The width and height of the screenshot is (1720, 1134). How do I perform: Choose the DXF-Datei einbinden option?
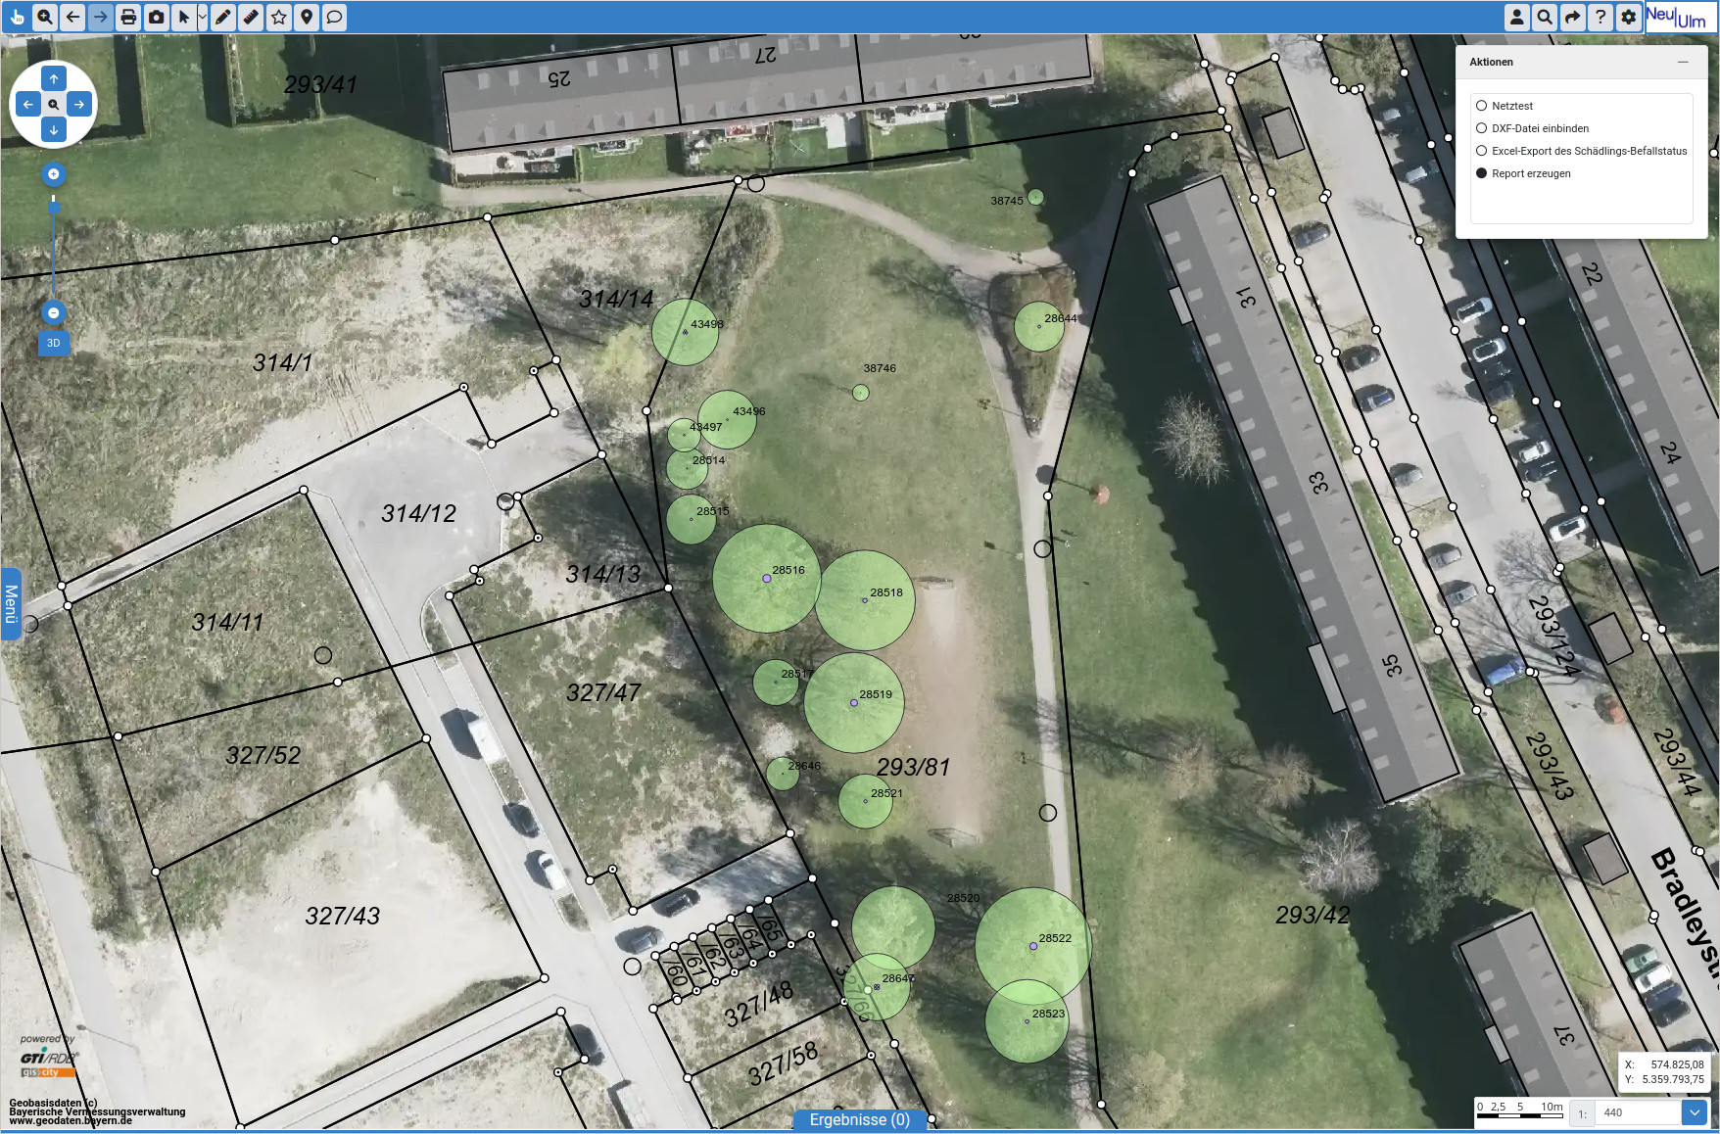tap(1482, 128)
